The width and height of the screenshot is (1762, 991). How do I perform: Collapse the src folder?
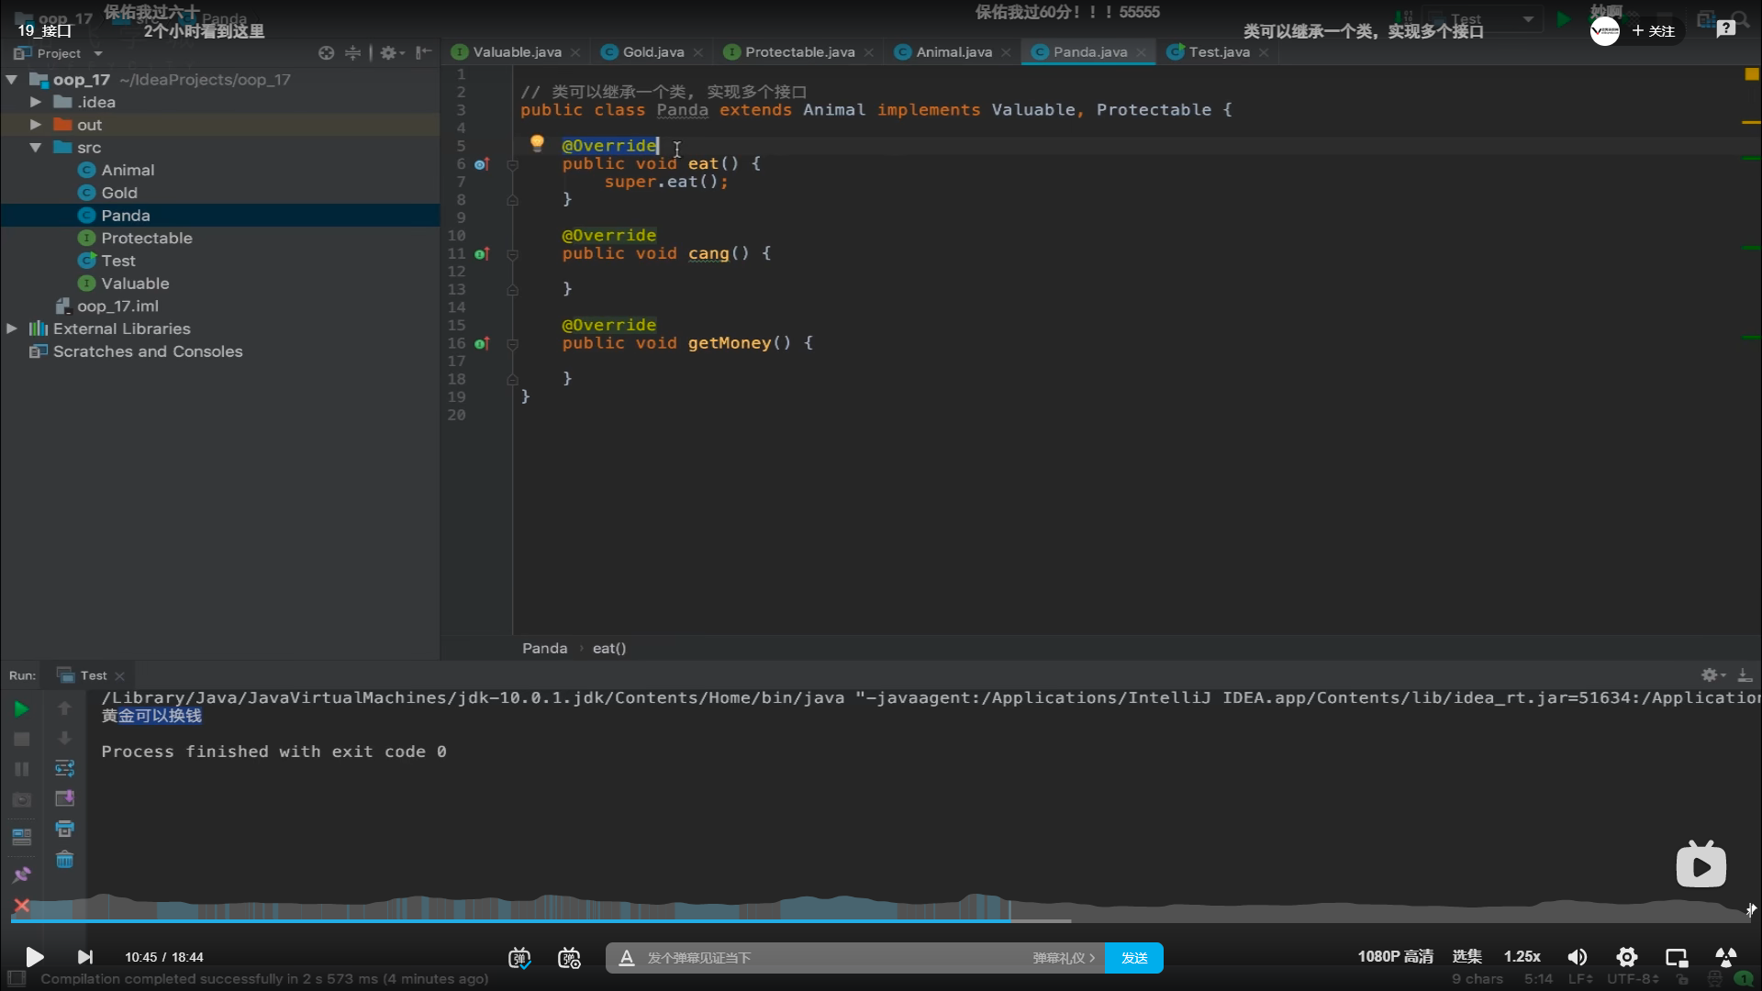coord(35,148)
